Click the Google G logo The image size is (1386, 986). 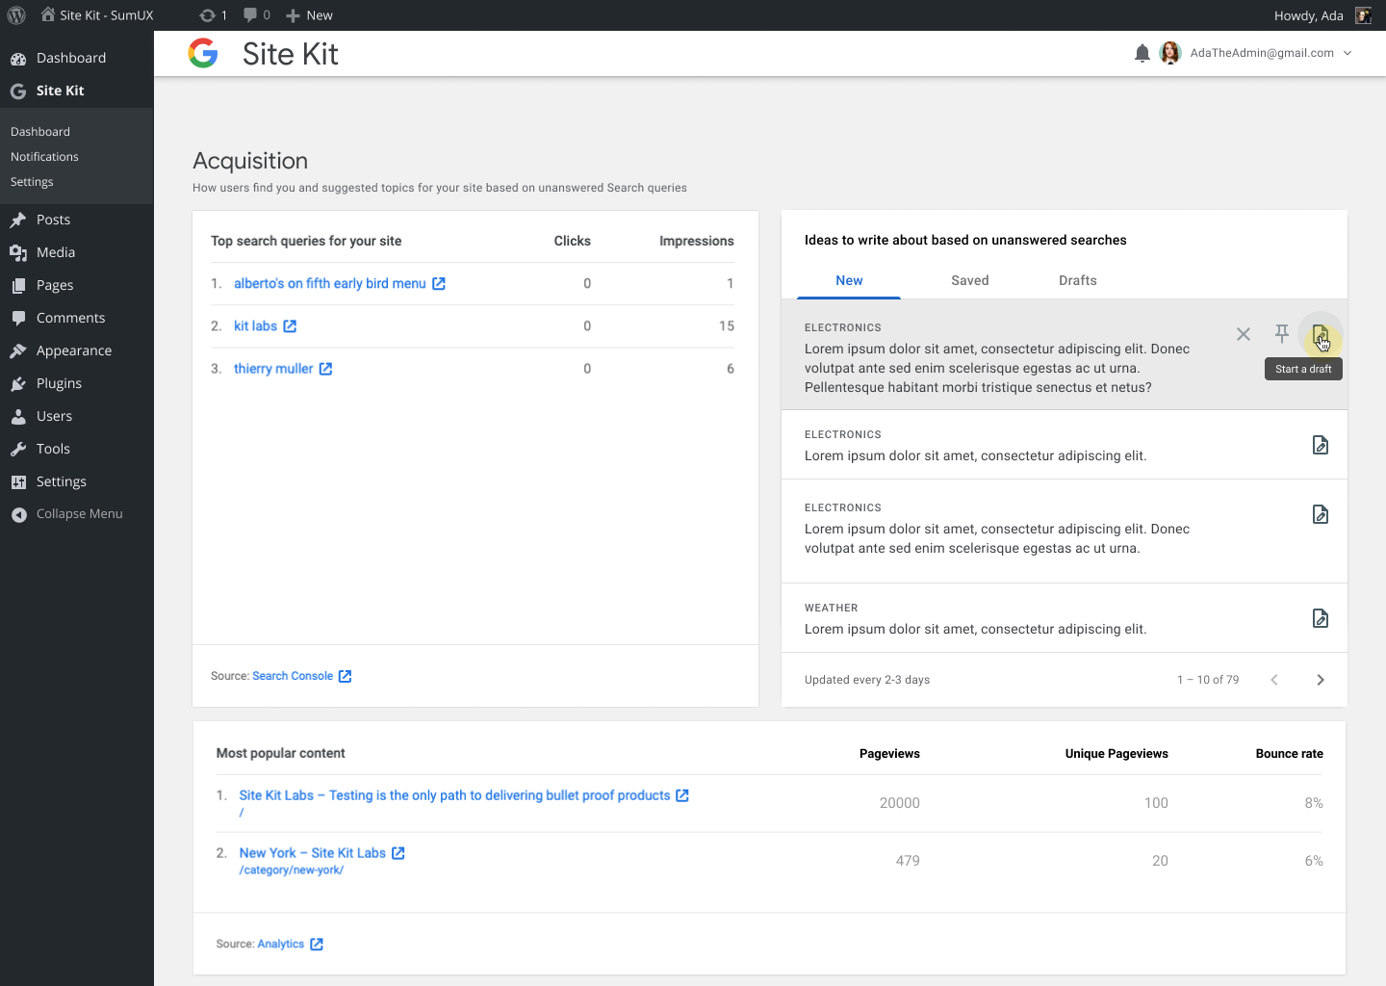click(x=203, y=53)
